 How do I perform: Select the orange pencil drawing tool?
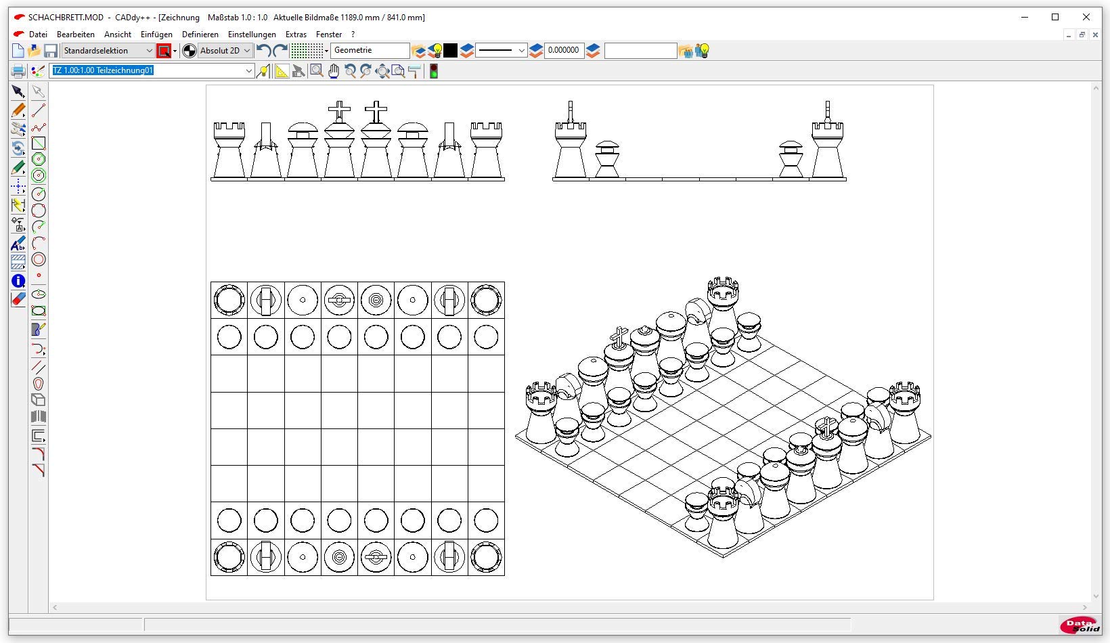pos(18,110)
